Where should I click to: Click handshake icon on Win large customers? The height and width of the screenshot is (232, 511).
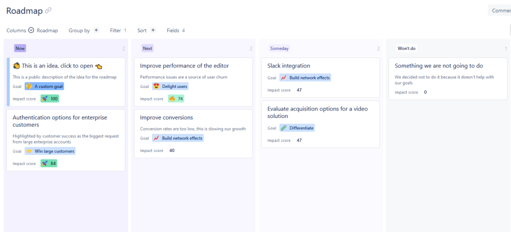tap(29, 151)
